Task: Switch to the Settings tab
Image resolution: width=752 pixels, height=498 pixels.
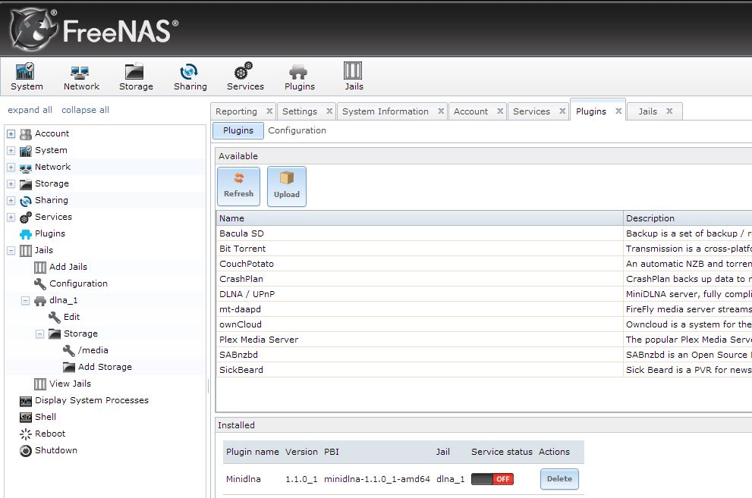Action: point(300,111)
